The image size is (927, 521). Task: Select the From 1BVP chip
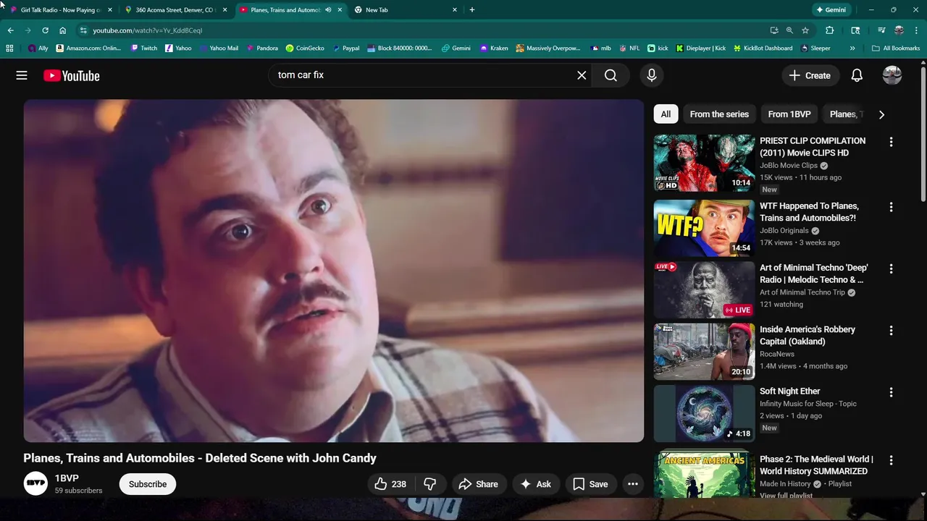click(x=789, y=114)
